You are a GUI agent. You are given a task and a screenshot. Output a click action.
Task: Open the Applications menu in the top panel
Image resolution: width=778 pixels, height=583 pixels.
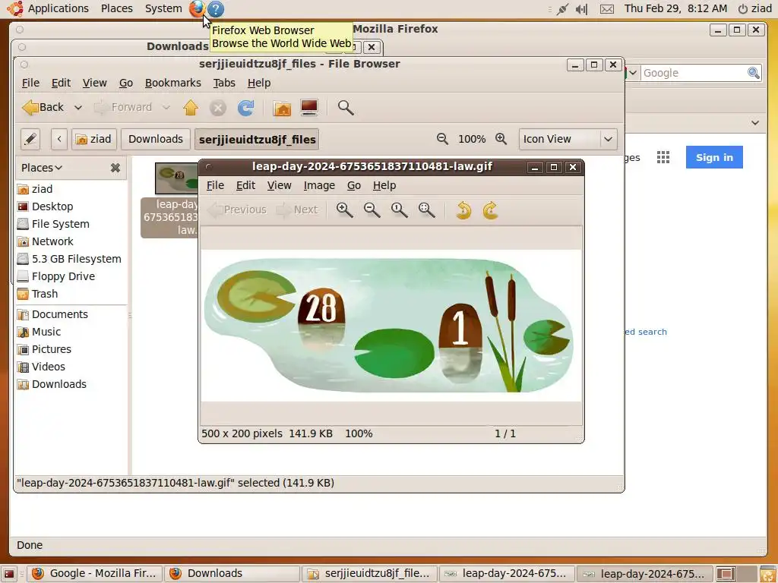point(58,8)
